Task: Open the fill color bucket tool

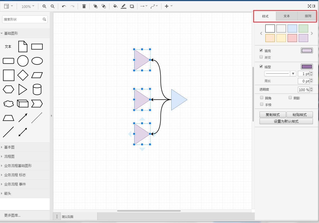Action: click(x=115, y=6)
